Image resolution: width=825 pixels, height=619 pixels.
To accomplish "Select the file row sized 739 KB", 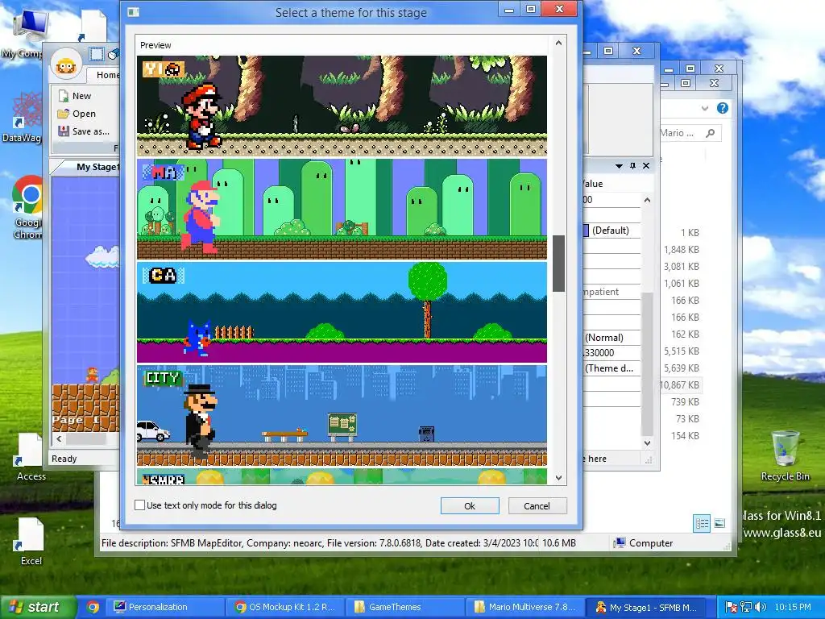I will (x=680, y=401).
